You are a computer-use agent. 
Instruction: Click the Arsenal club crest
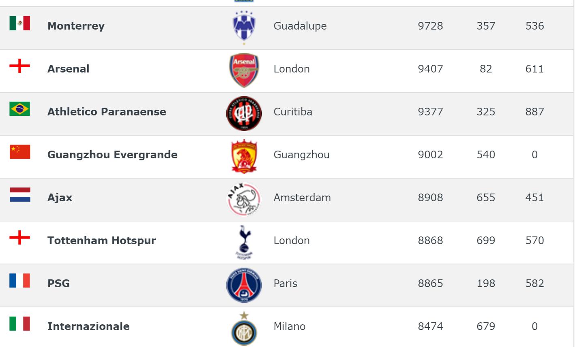(x=244, y=70)
